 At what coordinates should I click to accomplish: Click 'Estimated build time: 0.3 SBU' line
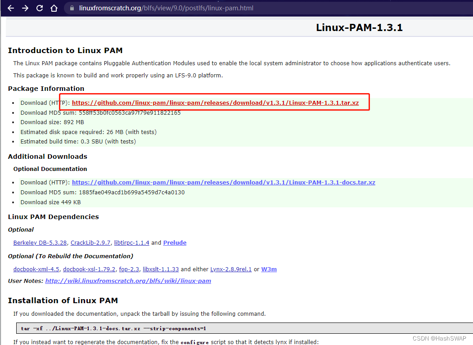78,141
